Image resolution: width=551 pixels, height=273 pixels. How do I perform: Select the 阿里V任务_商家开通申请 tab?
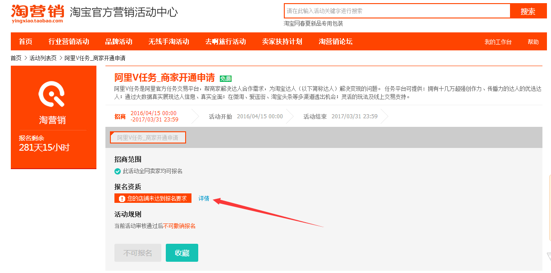[148, 138]
